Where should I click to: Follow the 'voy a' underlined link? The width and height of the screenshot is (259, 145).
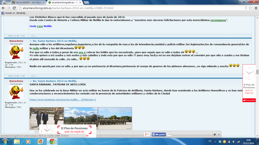[82, 52]
